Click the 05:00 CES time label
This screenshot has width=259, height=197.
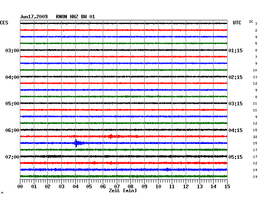(x=12, y=104)
